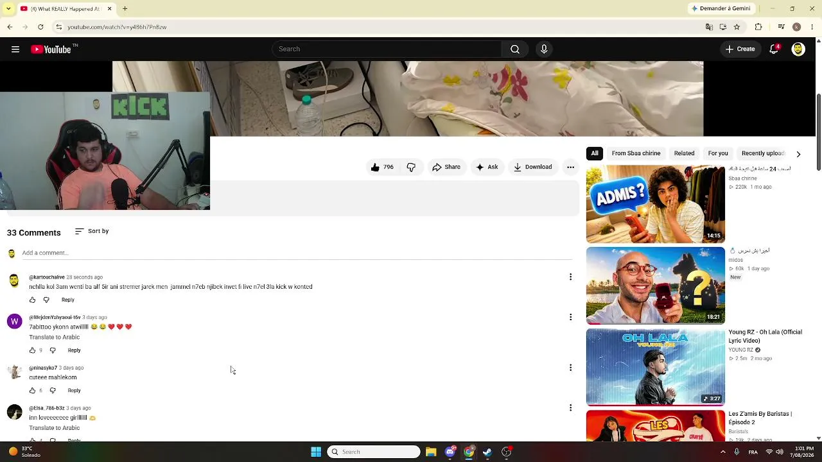Share the video
822x462 pixels.
446,167
